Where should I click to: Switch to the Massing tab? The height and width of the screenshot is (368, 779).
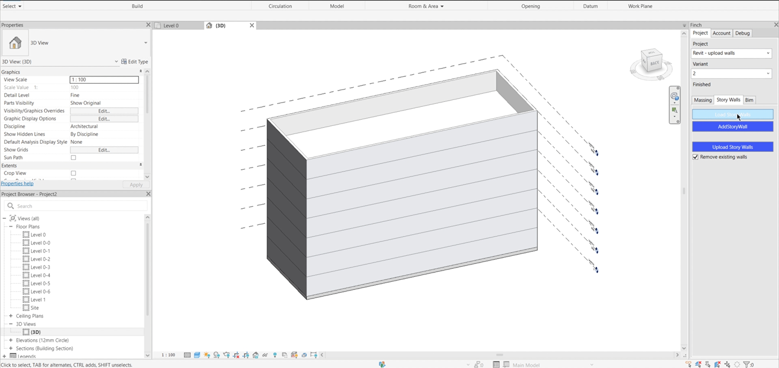703,100
